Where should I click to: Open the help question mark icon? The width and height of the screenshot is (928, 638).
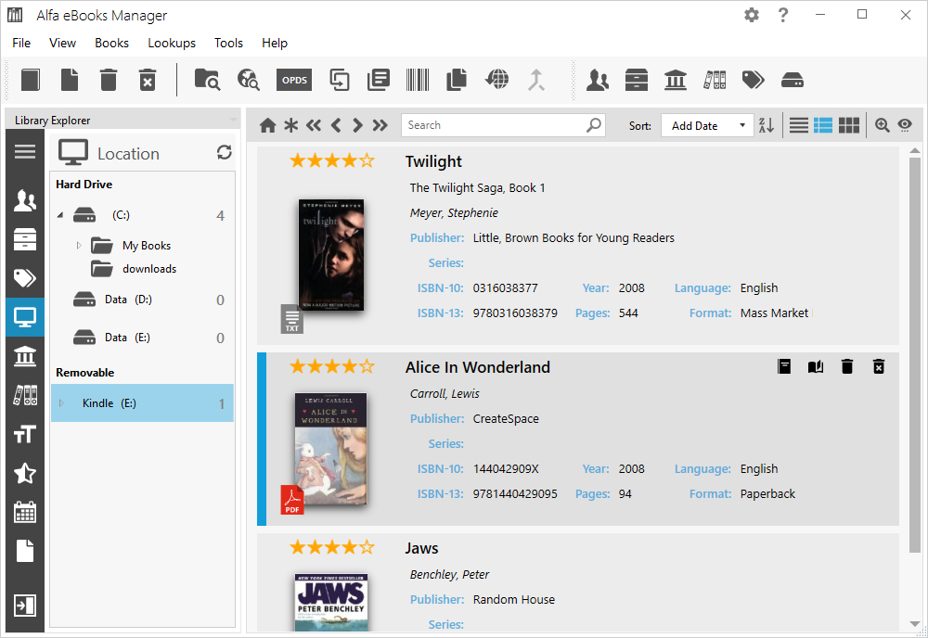pos(783,15)
